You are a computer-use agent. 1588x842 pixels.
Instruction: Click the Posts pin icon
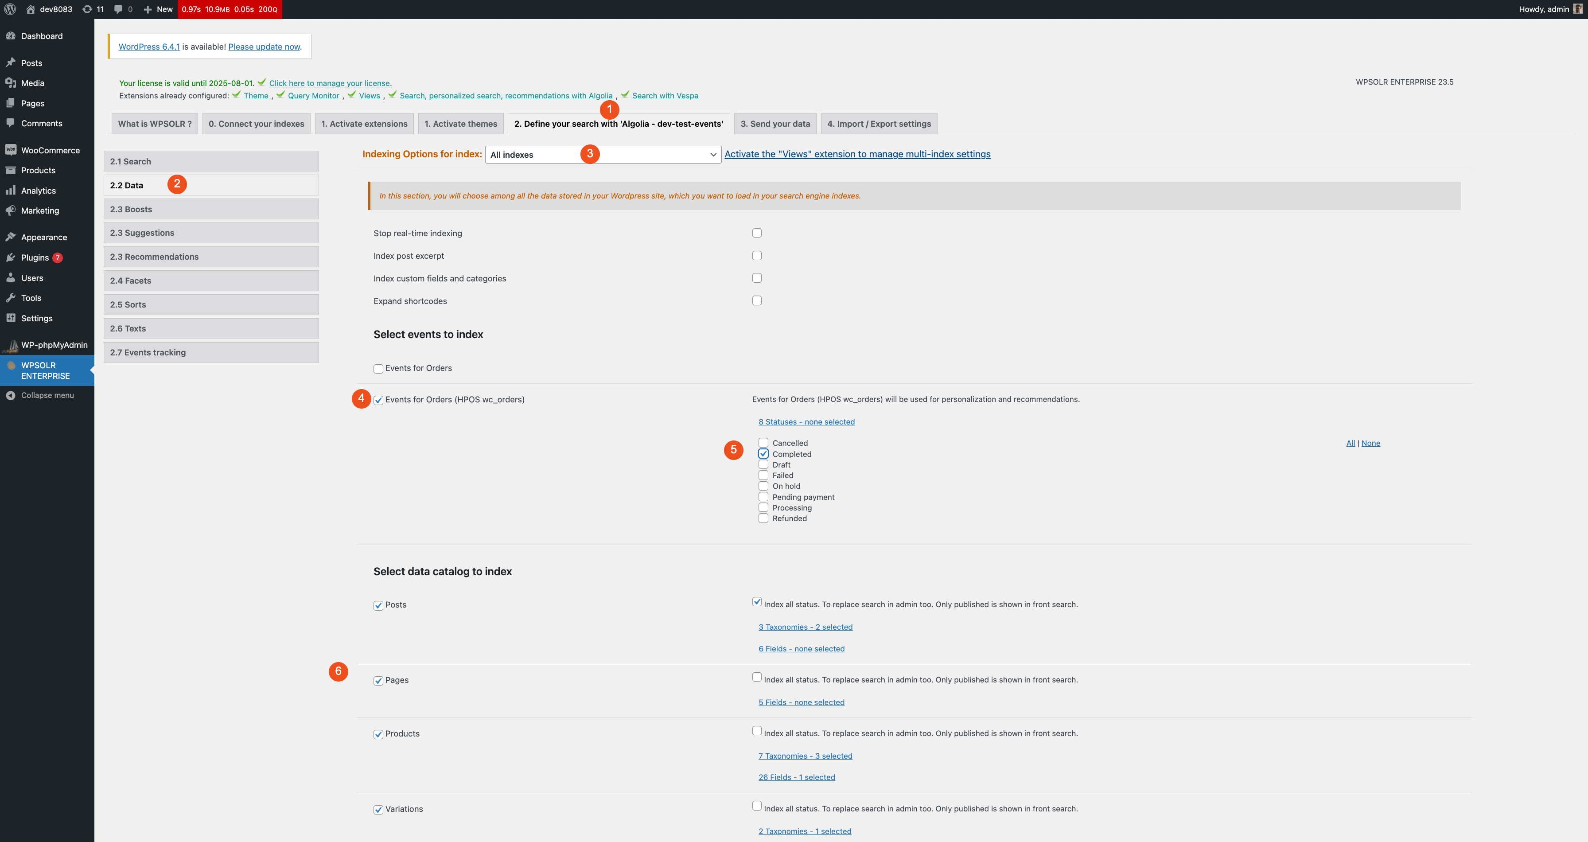pyautogui.click(x=11, y=63)
